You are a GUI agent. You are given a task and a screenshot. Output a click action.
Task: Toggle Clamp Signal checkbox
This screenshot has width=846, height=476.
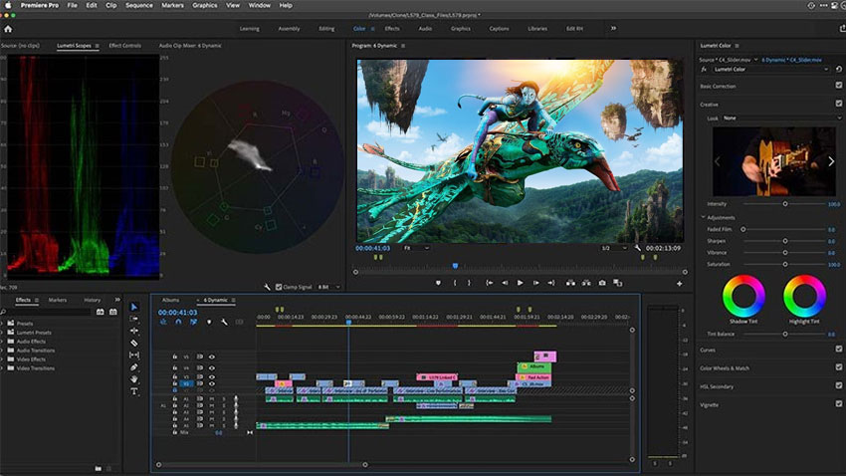(x=279, y=287)
